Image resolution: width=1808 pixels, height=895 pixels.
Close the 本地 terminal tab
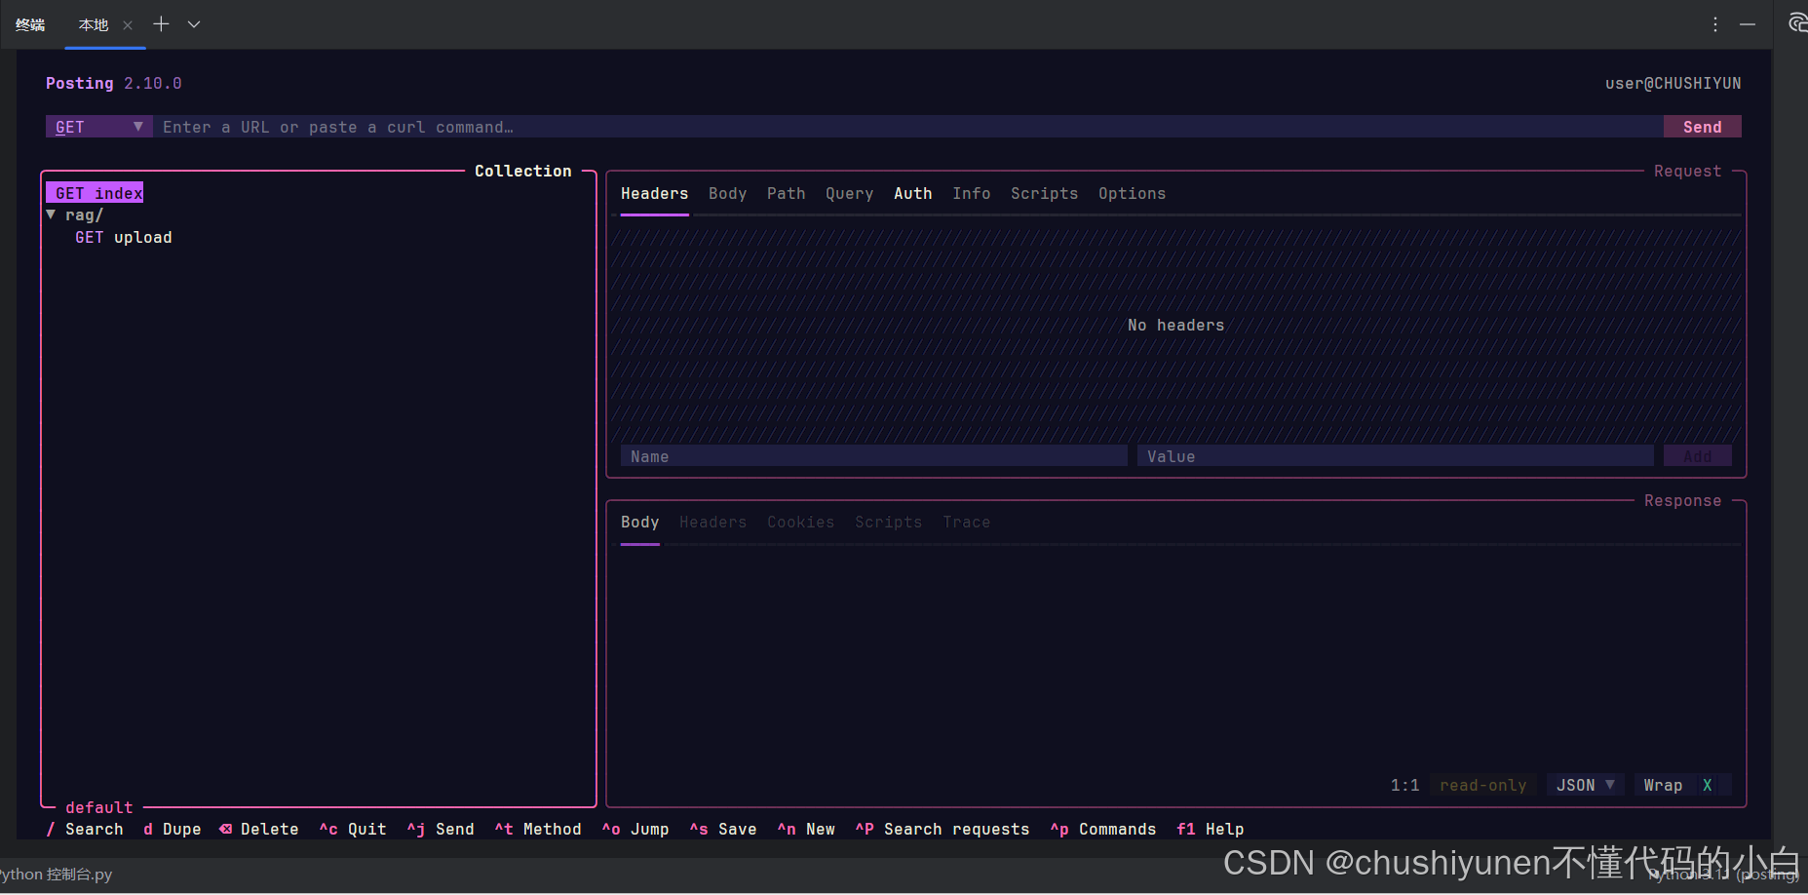[x=128, y=25]
